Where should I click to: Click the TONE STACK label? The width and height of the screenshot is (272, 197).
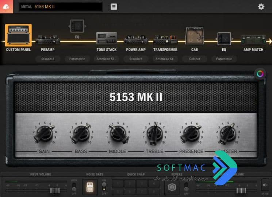coord(107,50)
